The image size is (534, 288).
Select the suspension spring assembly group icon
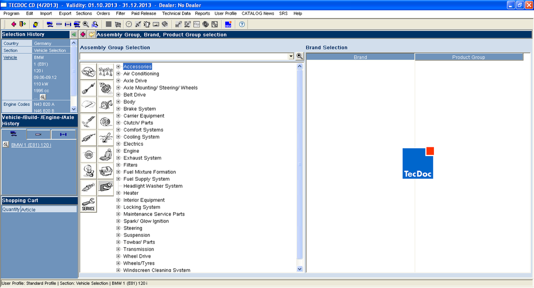(x=88, y=121)
